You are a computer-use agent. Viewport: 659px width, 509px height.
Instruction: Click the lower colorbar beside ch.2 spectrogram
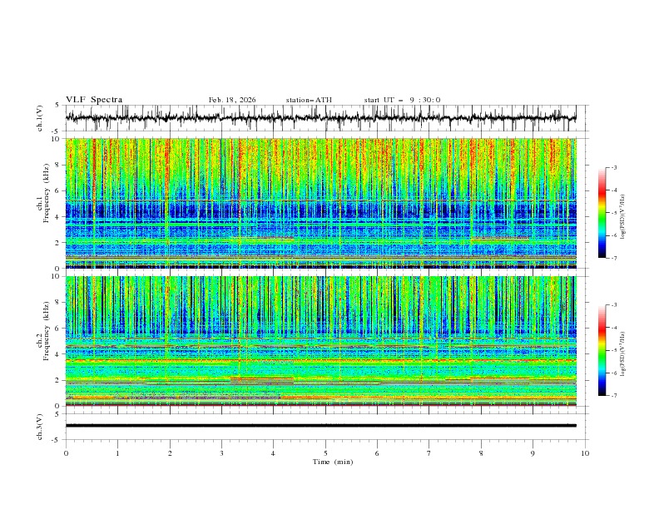click(602, 350)
